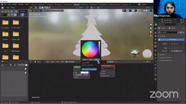Open the Object Mode dropdown

(x=36, y=11)
